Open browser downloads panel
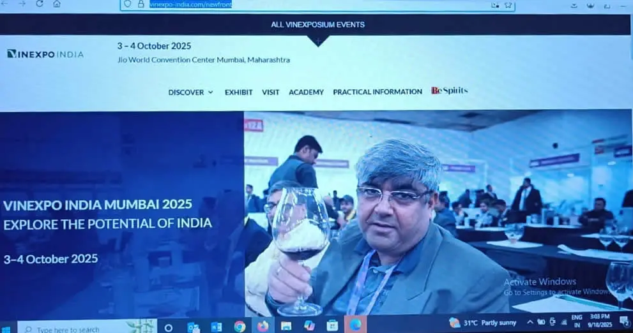This screenshot has width=633, height=333. pos(574,5)
